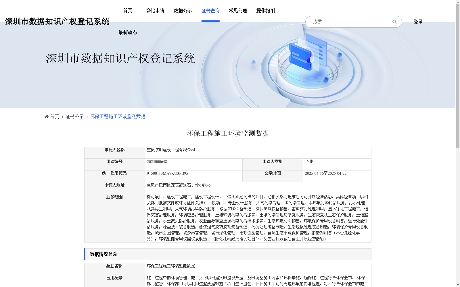Click 环保工程施工环境监测数据 breadcrumb link
This screenshot has width=460, height=287.
(x=118, y=117)
